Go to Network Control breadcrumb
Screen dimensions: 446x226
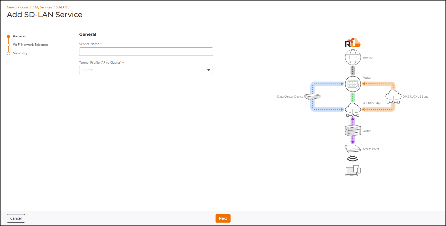click(19, 7)
